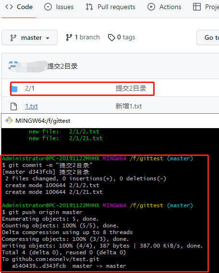Click the pull request branch icon
Screen dimensions: 219x273
click(x=89, y=7)
